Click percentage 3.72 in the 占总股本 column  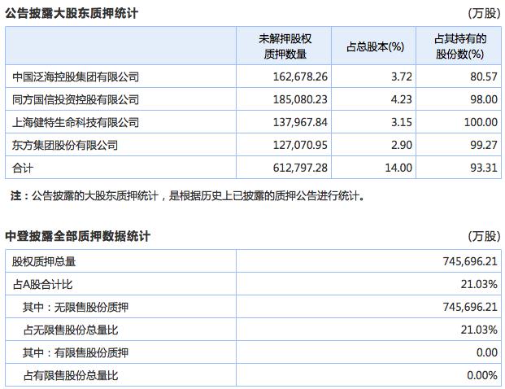(x=402, y=76)
